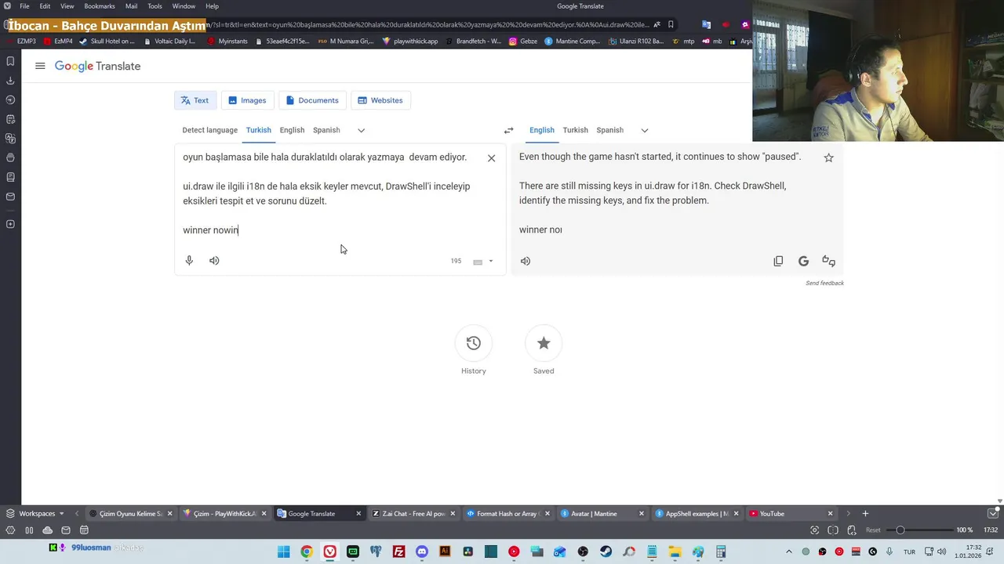Select the Documents translation tab
The height and width of the screenshot is (564, 1004).
click(312, 100)
